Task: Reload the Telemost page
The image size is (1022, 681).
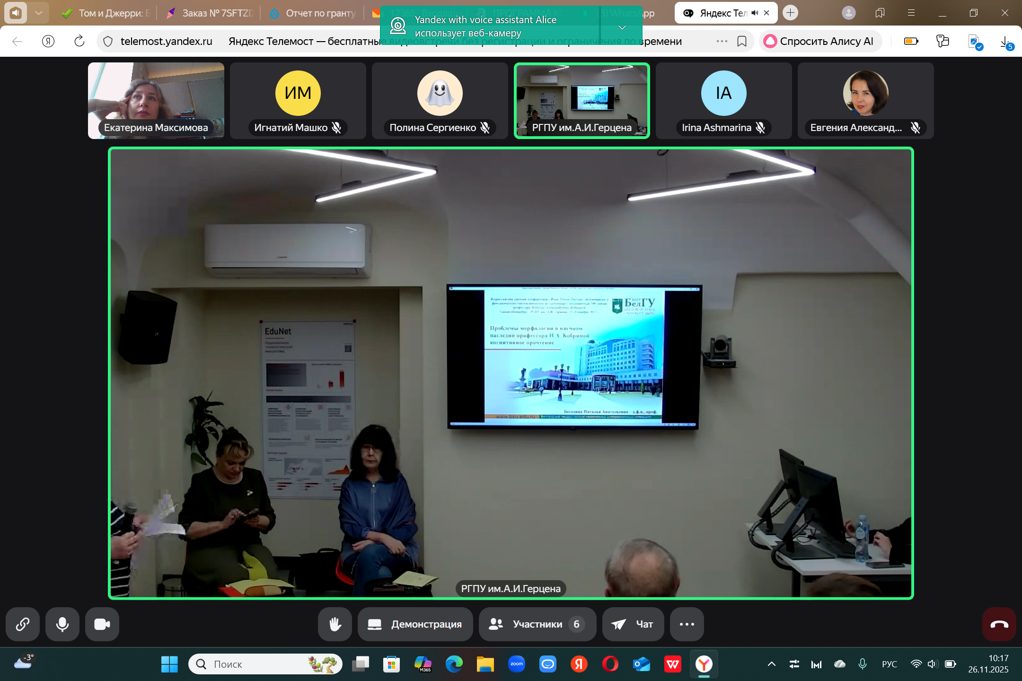Action: point(79,42)
